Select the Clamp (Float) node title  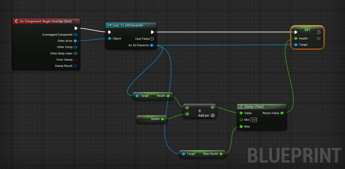(254, 106)
